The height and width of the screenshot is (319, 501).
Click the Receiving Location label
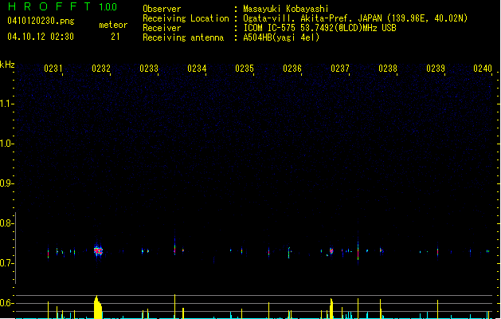(186, 18)
